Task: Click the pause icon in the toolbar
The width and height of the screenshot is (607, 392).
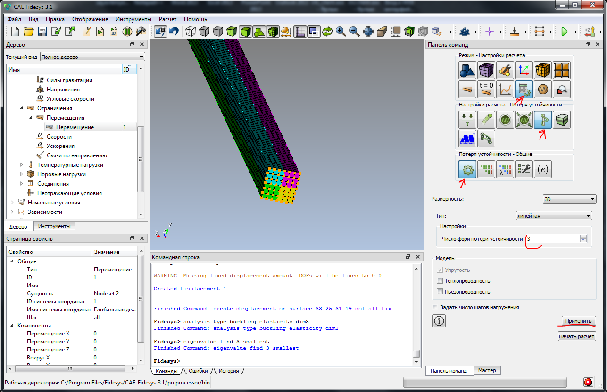Action: coord(127,32)
